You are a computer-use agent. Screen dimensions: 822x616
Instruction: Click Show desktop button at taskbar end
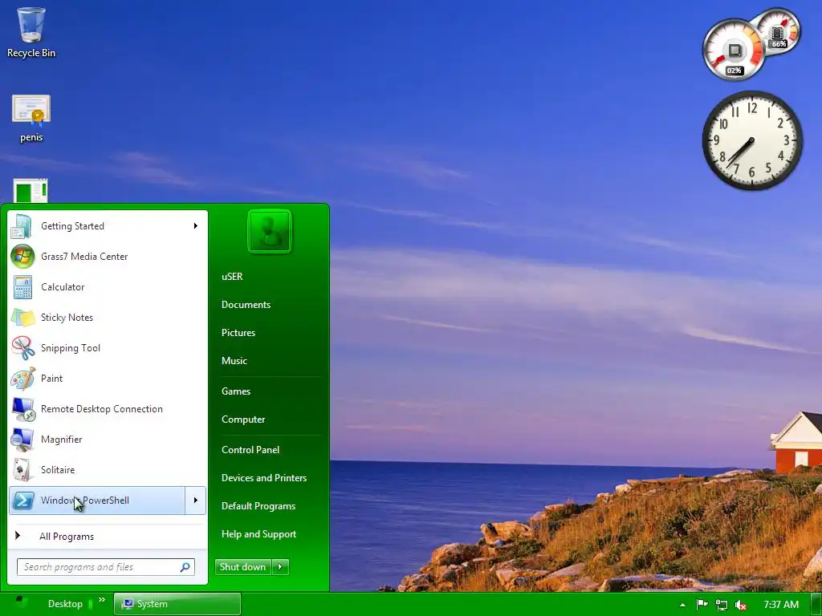pos(816,604)
